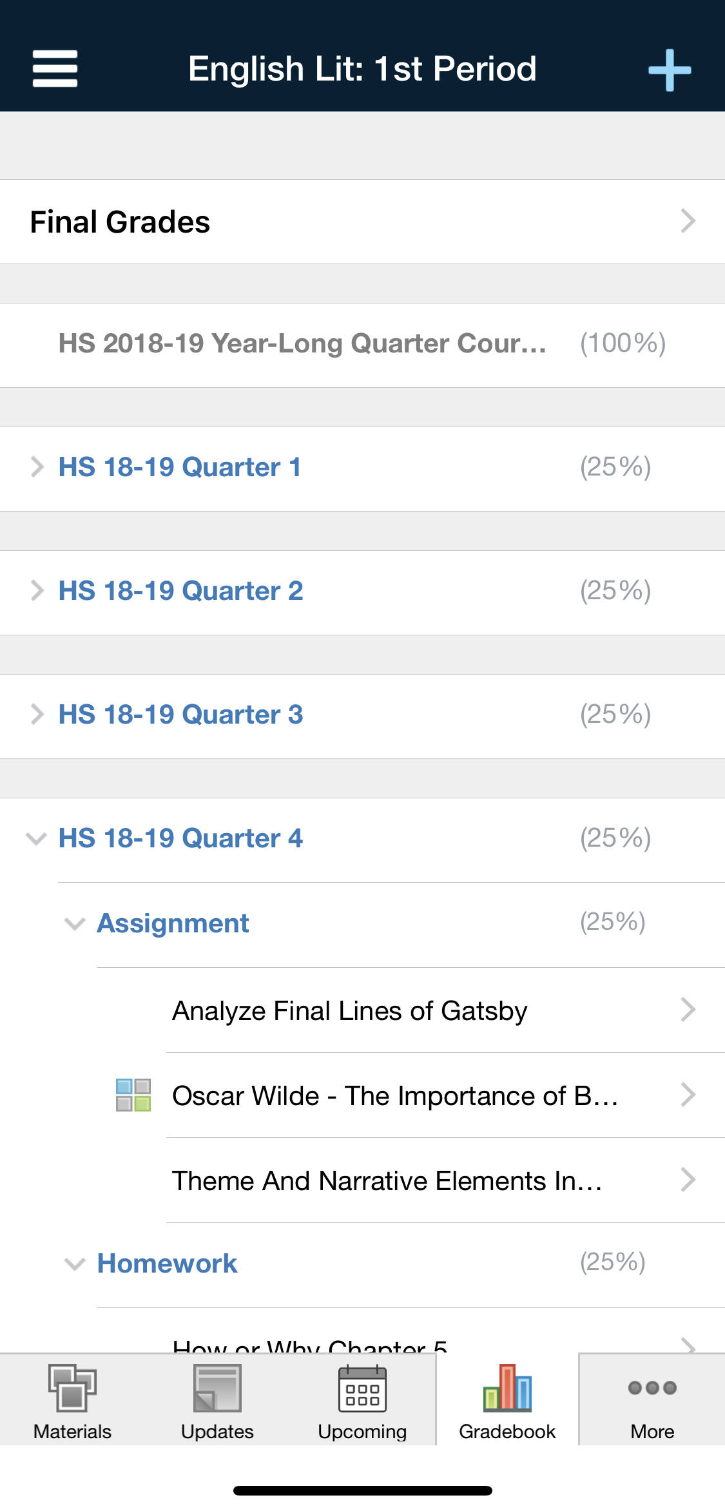Open the Upcoming calendar icon
Screen dimensions: 725x1511
click(362, 1388)
